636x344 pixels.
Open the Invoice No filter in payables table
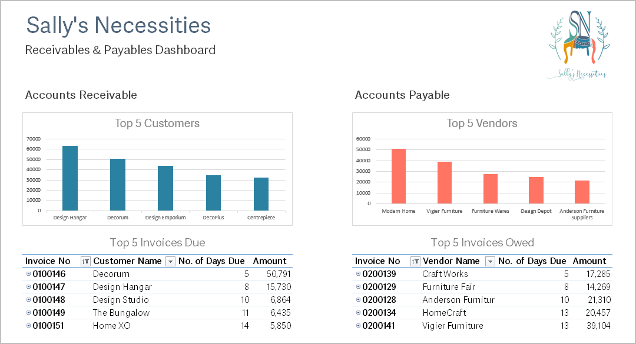coord(415,261)
